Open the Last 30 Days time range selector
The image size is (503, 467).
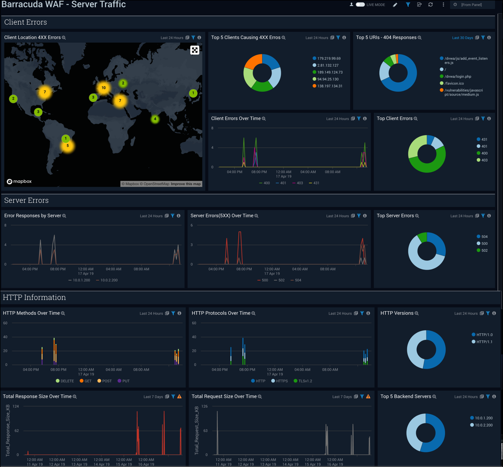tap(463, 37)
